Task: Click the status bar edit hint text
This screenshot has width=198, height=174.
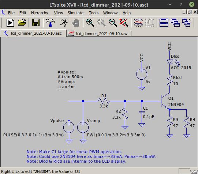Action: (x=41, y=171)
